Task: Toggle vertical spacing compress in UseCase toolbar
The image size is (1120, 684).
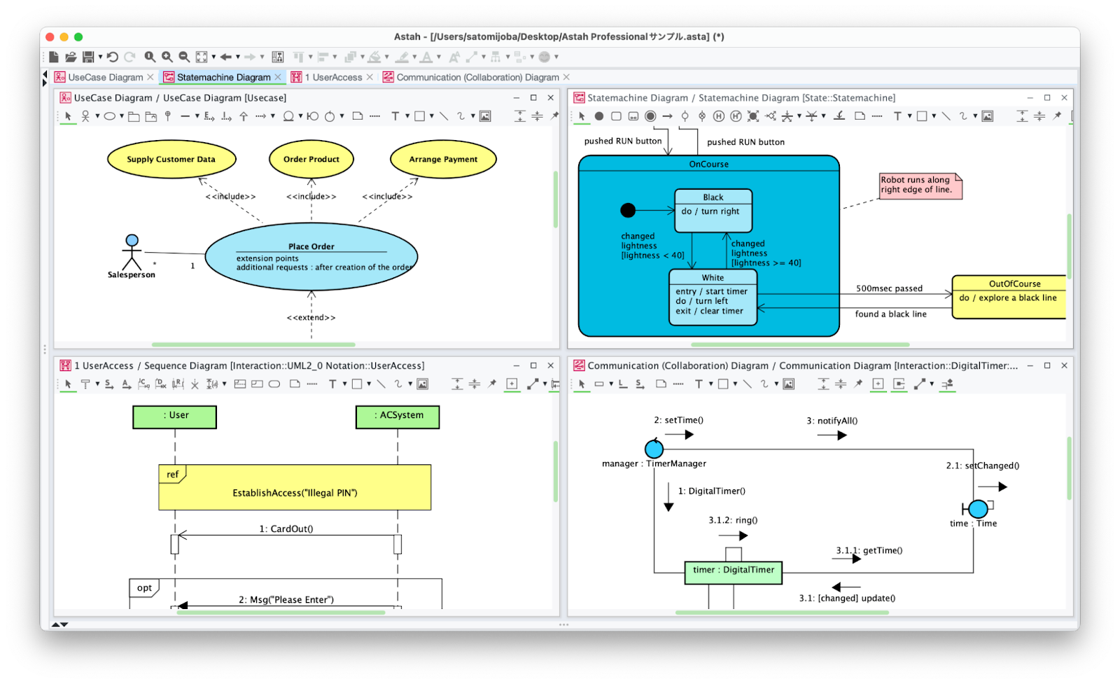Action: (537, 116)
